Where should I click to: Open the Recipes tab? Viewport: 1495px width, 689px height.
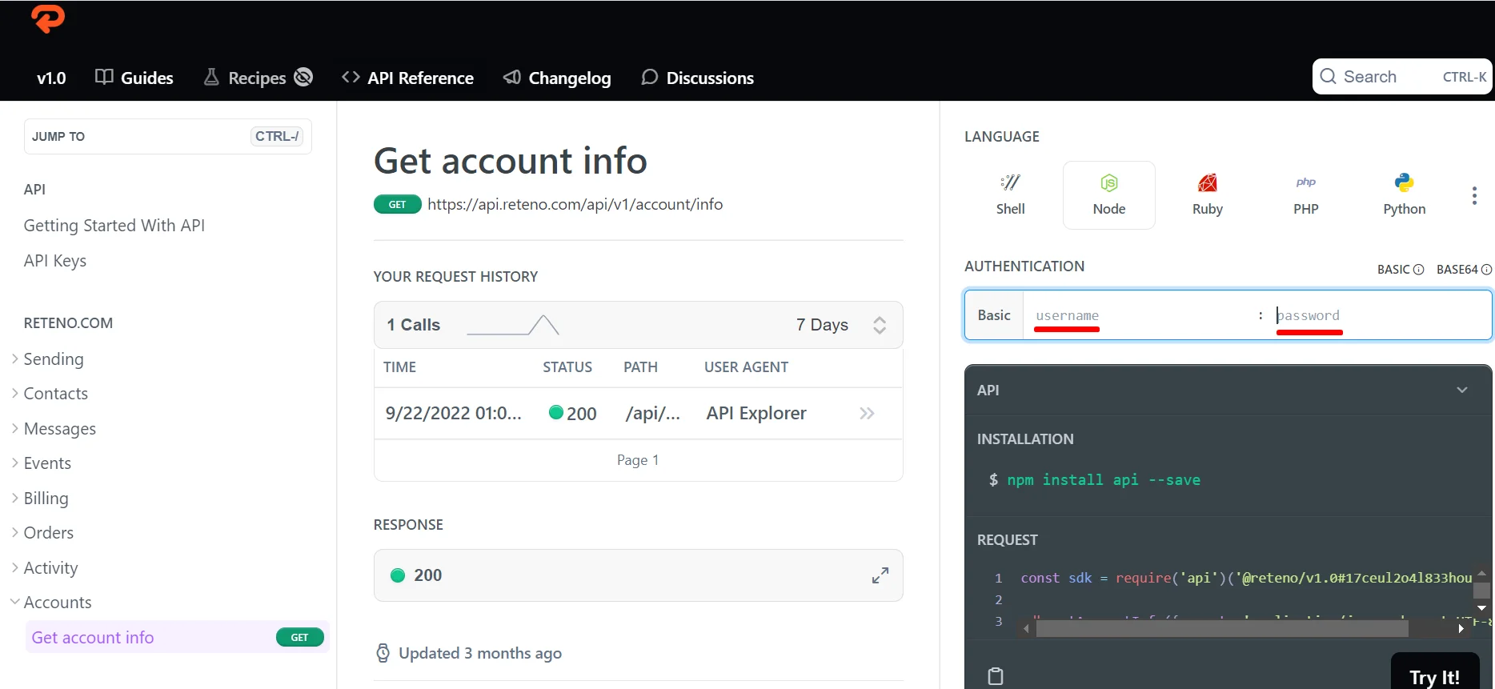coord(246,78)
